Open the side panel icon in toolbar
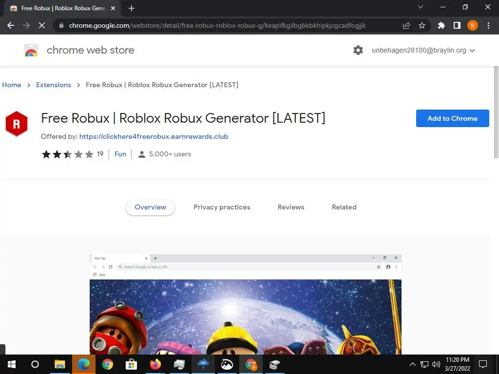This screenshot has height=374, width=499. coord(457,25)
